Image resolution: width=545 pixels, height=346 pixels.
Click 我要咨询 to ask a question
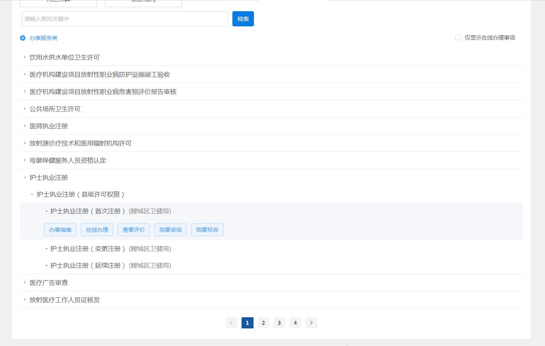[x=170, y=230]
